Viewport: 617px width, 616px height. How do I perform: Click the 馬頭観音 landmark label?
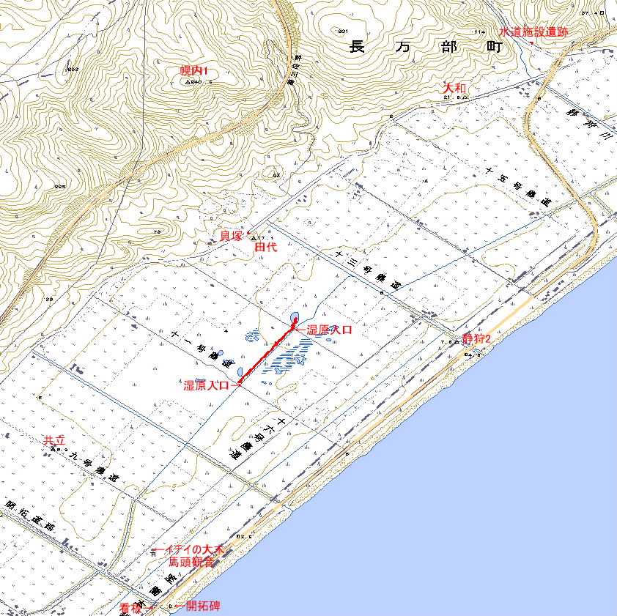click(x=191, y=563)
